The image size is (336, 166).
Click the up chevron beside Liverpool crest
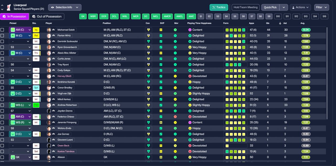(x=2, y=5)
